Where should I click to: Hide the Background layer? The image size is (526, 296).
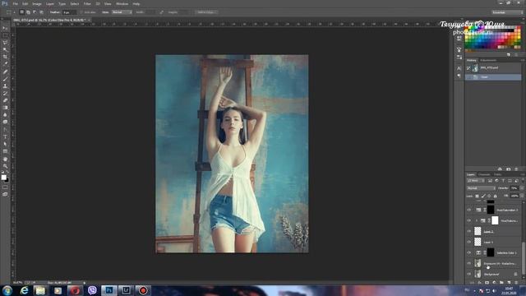pos(469,274)
